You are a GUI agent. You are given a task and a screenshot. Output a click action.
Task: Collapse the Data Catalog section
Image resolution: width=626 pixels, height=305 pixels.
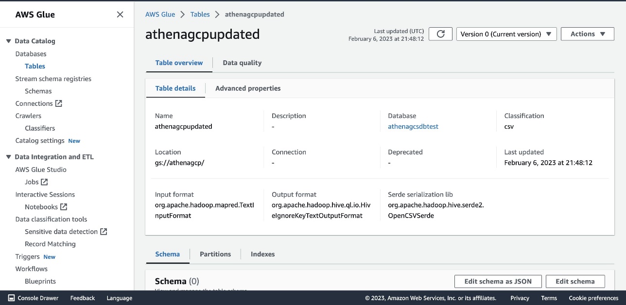point(8,41)
